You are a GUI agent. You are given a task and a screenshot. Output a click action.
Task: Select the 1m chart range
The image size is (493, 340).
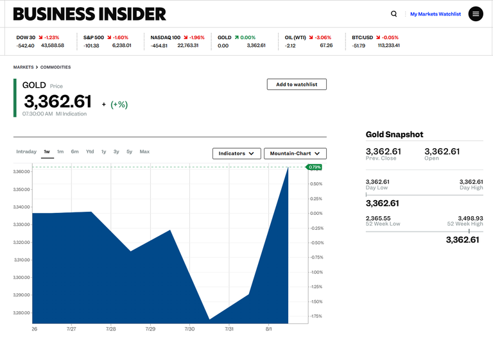click(x=60, y=151)
